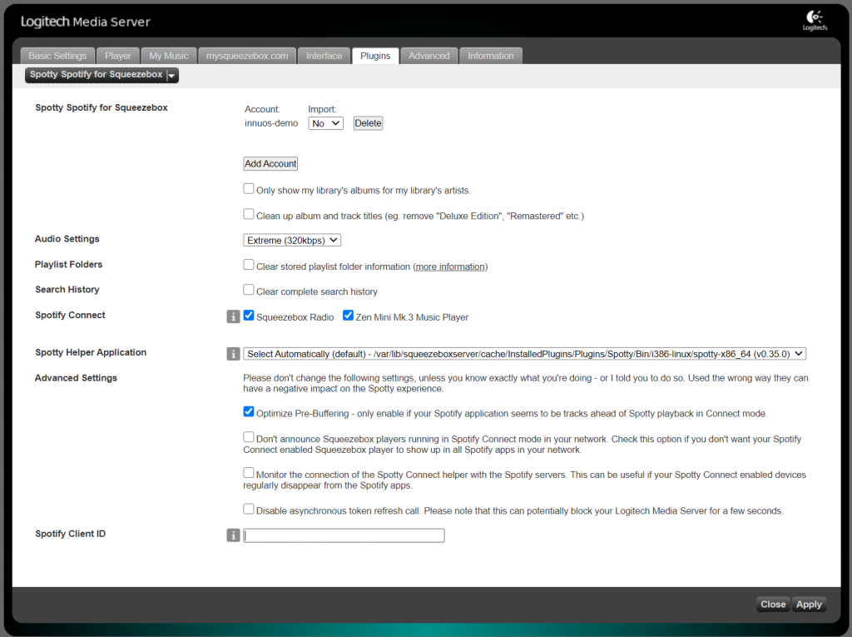Apply the settings changes
This screenshot has width=852, height=637.
pyautogui.click(x=809, y=605)
